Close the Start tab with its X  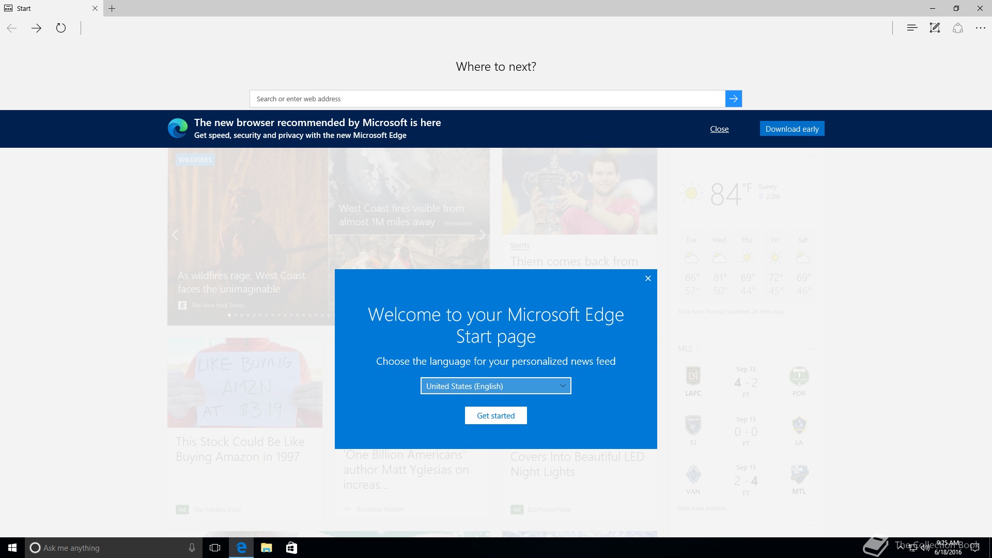pos(95,8)
